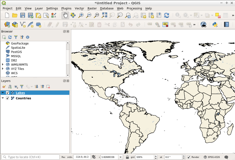Open the scale dropdown arrow

(120, 157)
